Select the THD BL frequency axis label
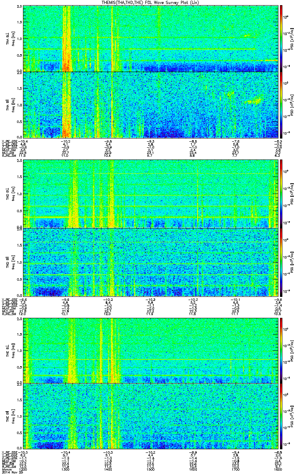The width and height of the screenshot is (297, 475). (10, 194)
